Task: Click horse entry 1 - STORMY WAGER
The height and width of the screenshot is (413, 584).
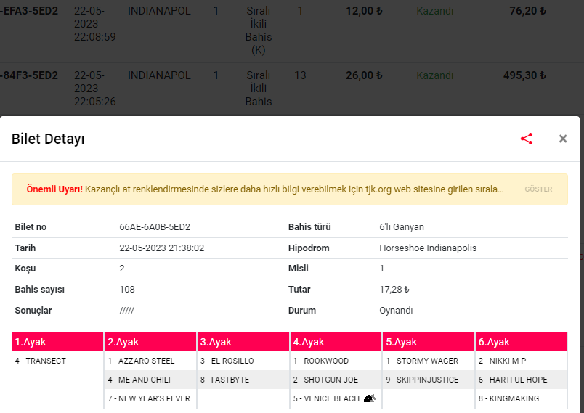Action: coord(422,361)
